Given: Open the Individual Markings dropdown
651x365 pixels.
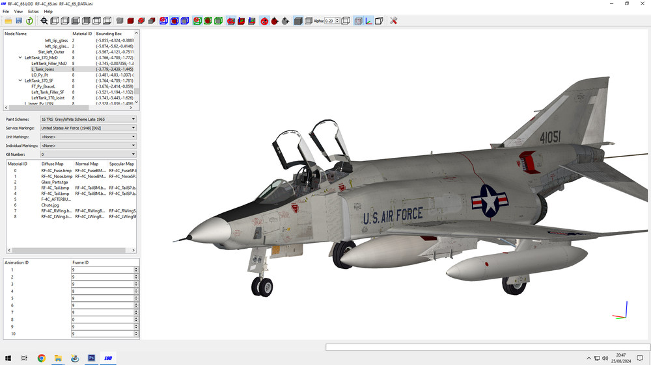Looking at the screenshot, I should [89, 145].
